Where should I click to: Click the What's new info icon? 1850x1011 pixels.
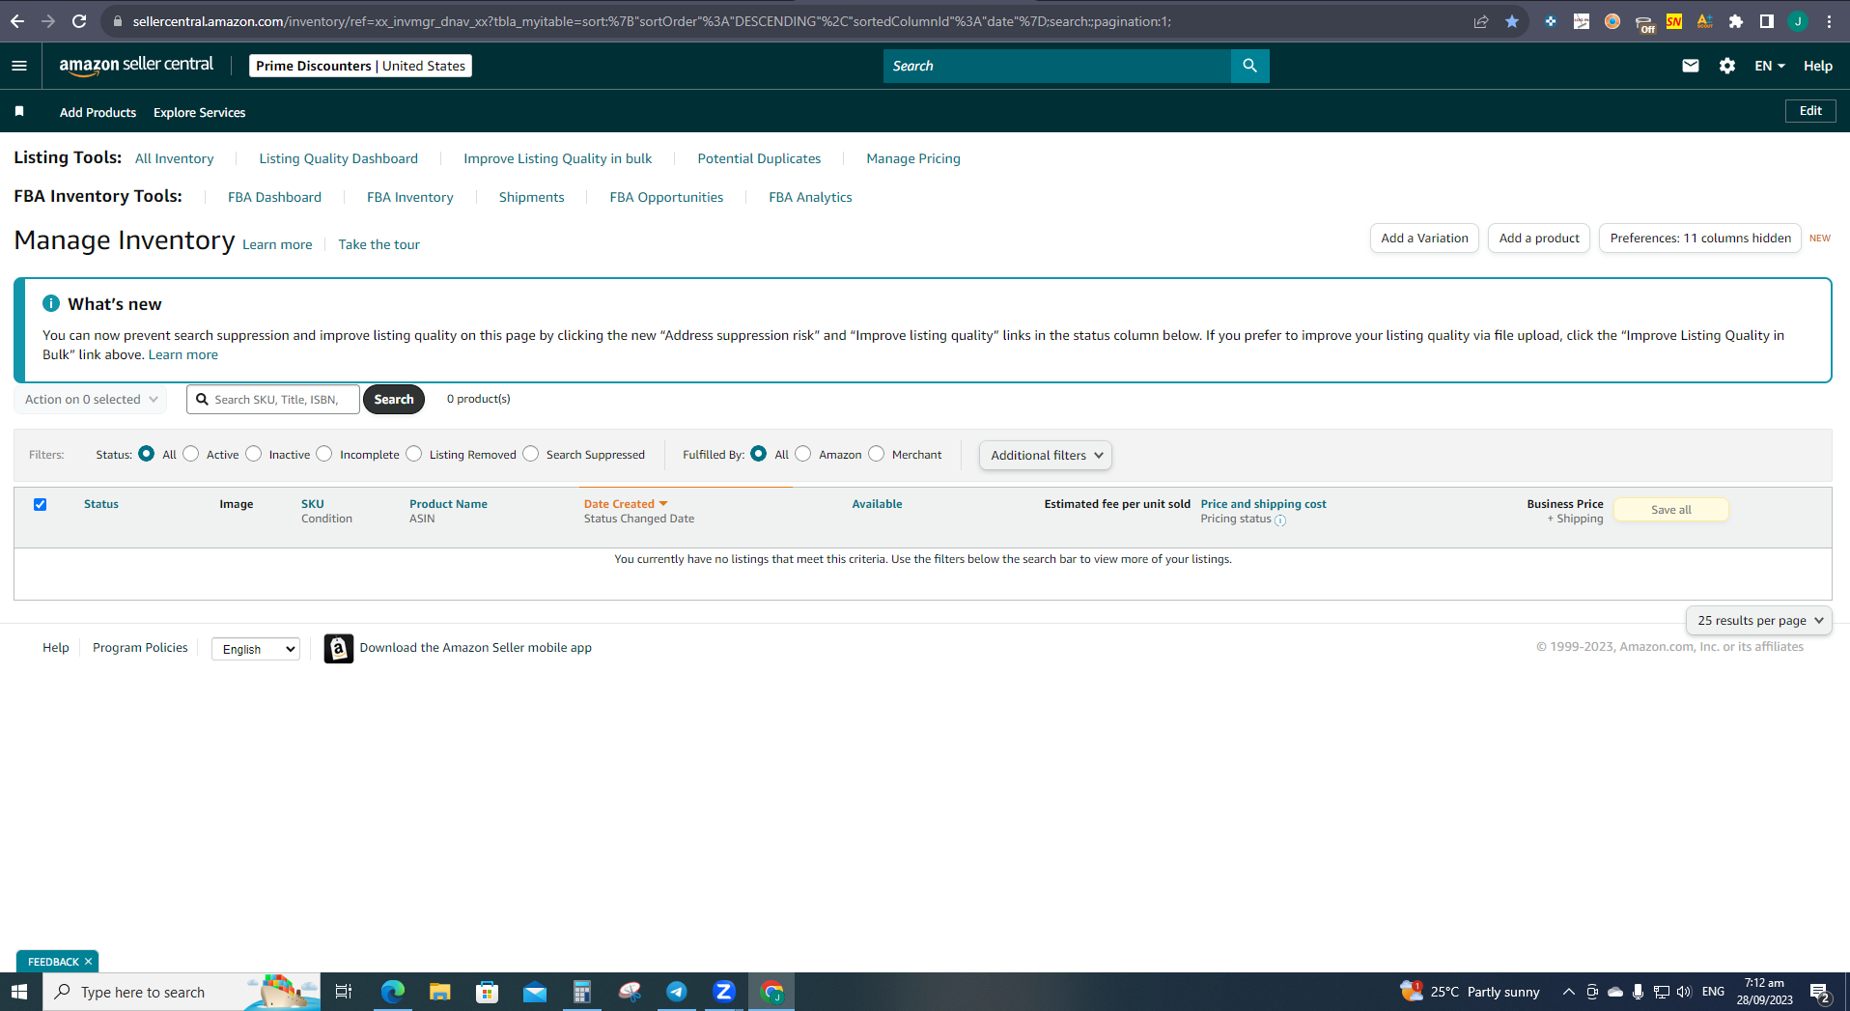[51, 303]
